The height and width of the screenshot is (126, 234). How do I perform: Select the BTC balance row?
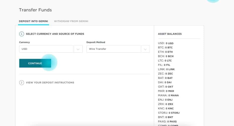[x=165, y=47]
